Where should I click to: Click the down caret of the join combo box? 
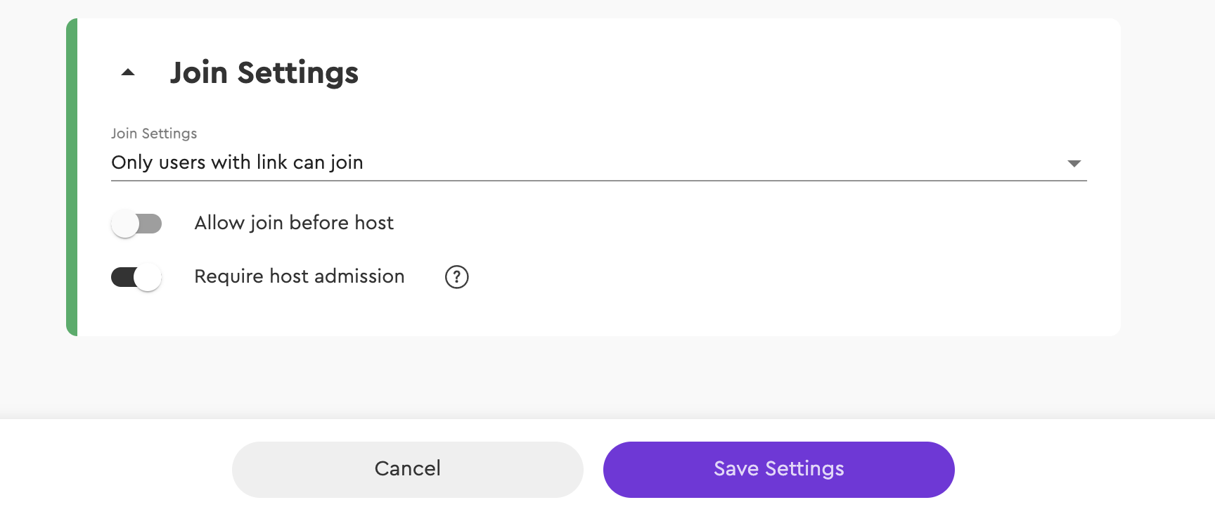click(x=1074, y=163)
